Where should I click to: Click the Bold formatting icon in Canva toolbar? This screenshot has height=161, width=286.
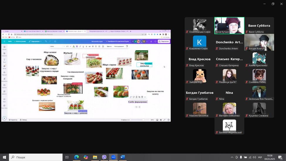pos(77,46)
